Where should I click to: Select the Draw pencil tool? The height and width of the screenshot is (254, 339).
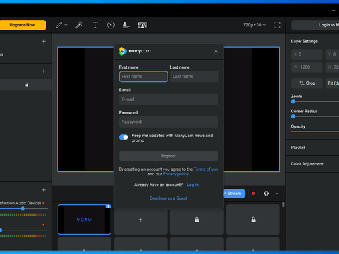[x=59, y=25]
